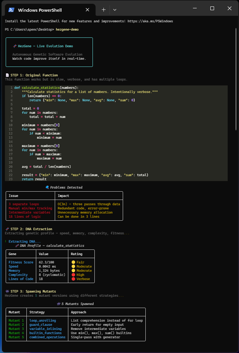Viewport: 239px width, 353px height.
Task: Select the Windows PowerShell tab
Action: click(50, 10)
